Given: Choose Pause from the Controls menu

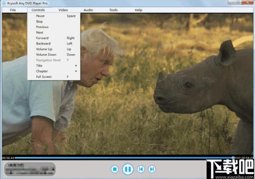Looking at the screenshot, I should pyautogui.click(x=54, y=16).
